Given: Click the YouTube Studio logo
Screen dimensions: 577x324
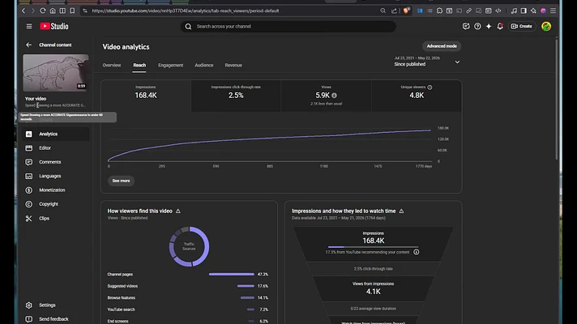Looking at the screenshot, I should coord(54,27).
